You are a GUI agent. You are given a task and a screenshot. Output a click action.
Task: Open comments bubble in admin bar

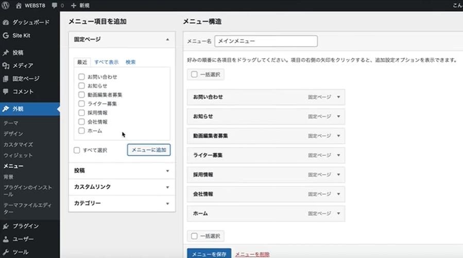54,5
